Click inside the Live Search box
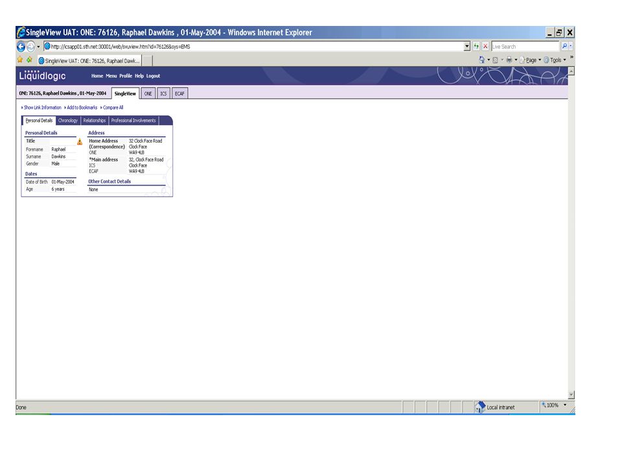This screenshot has width=622, height=467. (525, 47)
